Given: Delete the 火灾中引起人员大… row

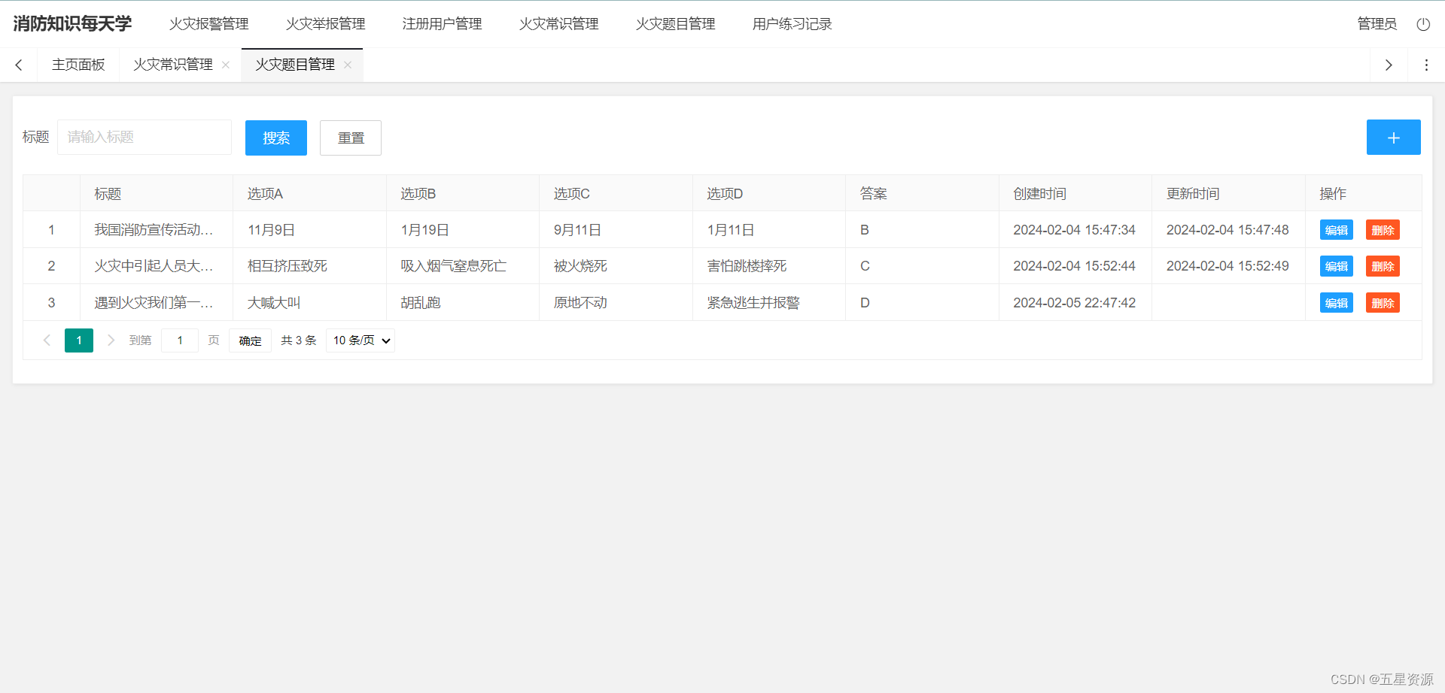Looking at the screenshot, I should point(1383,266).
